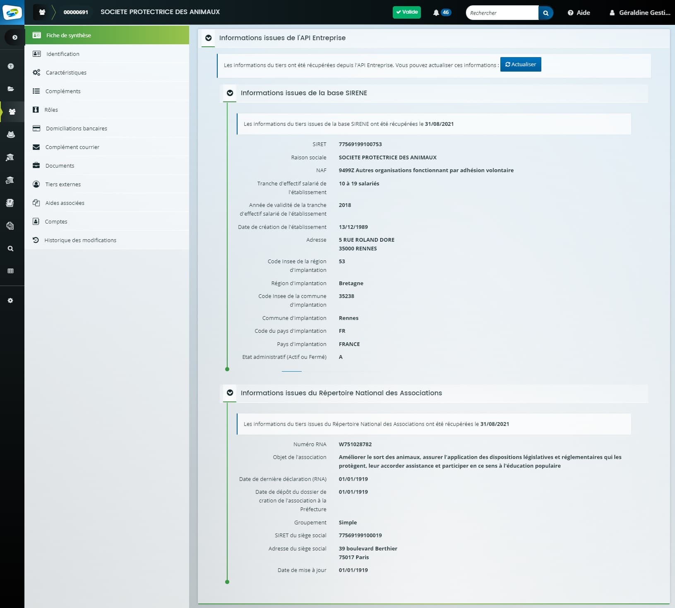
Task: Open the building with magnifier sidebar icon
Action: (x=10, y=157)
